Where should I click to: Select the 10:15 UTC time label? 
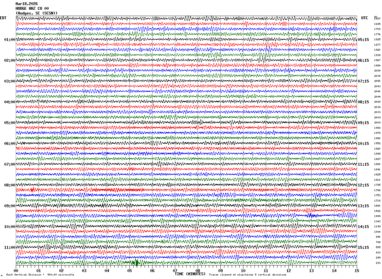pos(363,144)
